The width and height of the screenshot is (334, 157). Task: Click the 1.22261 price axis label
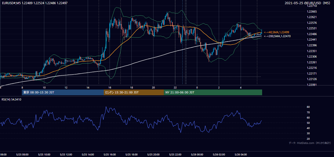point(312,62)
